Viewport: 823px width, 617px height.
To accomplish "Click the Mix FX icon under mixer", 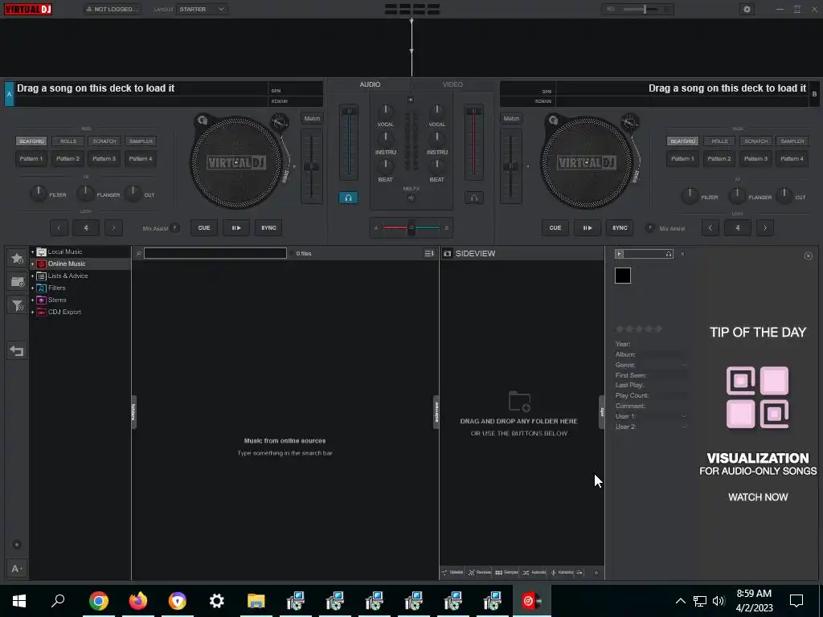I will [411, 198].
